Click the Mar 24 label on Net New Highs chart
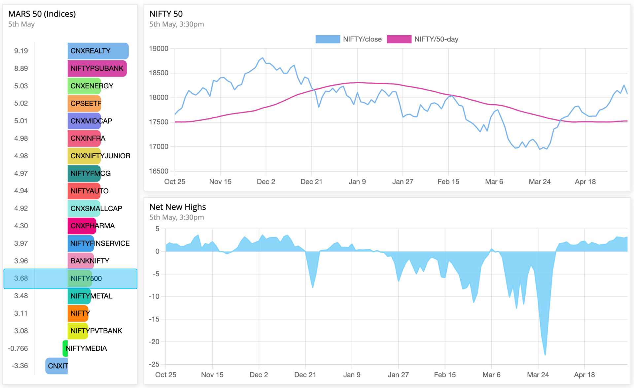The image size is (634, 388). click(x=538, y=375)
